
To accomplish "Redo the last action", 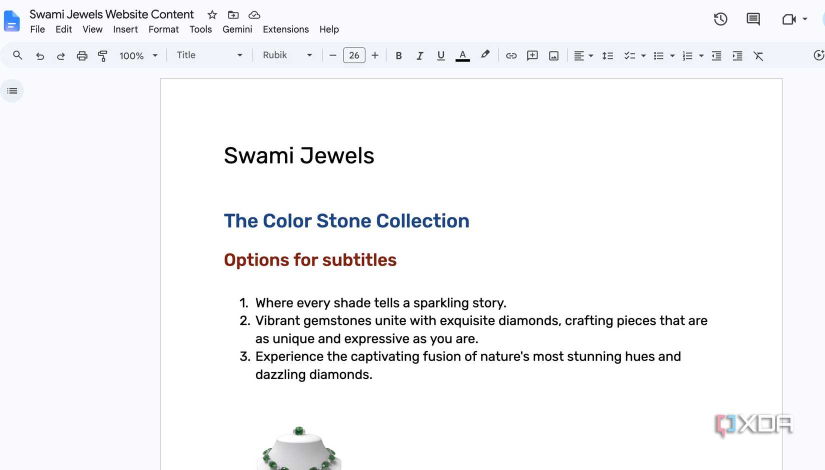I will pos(61,56).
